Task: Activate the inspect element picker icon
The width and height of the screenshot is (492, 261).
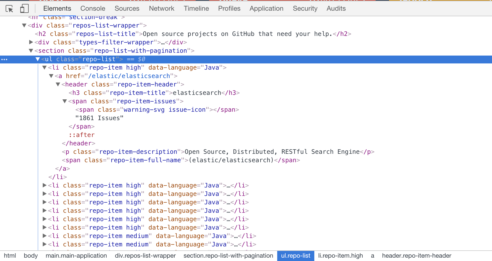Action: coord(9,9)
